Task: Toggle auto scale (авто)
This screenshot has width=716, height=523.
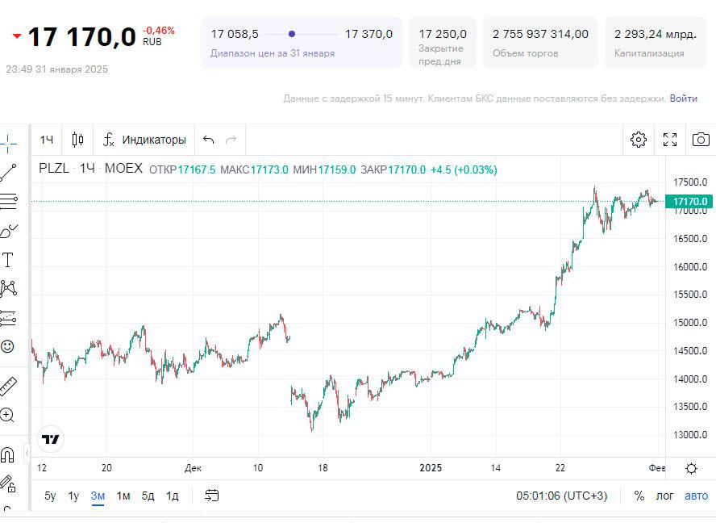Action: 696,496
